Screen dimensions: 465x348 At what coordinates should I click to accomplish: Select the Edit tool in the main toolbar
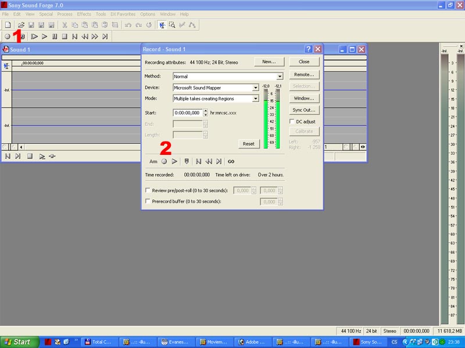point(162,25)
